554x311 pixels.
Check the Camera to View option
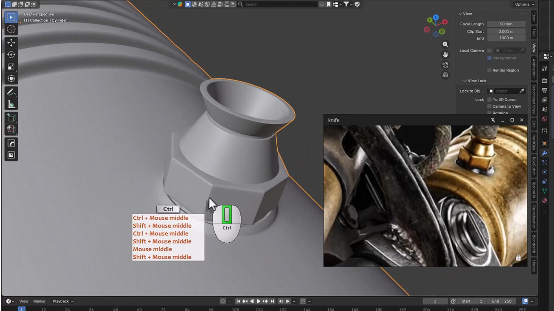click(x=489, y=106)
